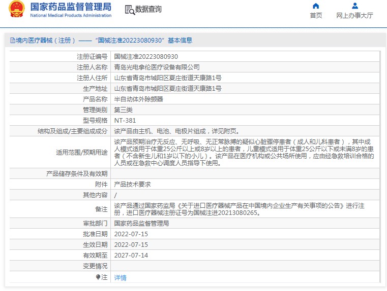The height and width of the screenshot is (291, 387).
Task: Click the 备注 label
Action: click(101, 209)
